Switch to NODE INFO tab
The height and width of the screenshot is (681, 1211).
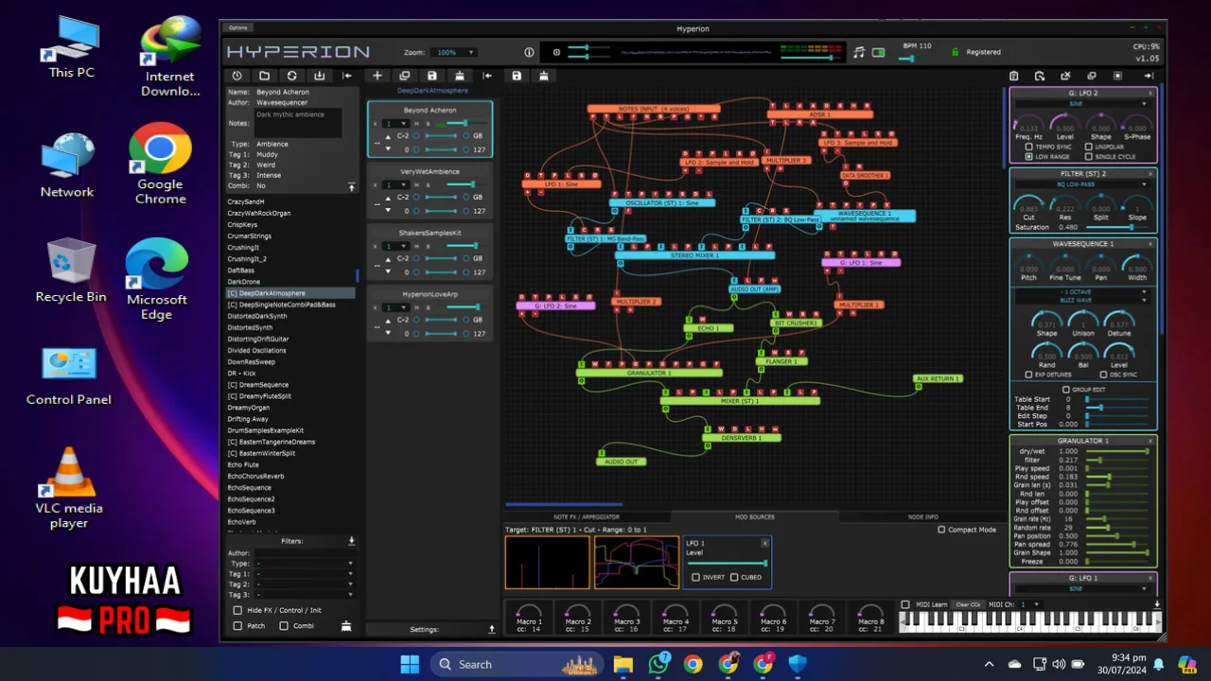(x=922, y=516)
